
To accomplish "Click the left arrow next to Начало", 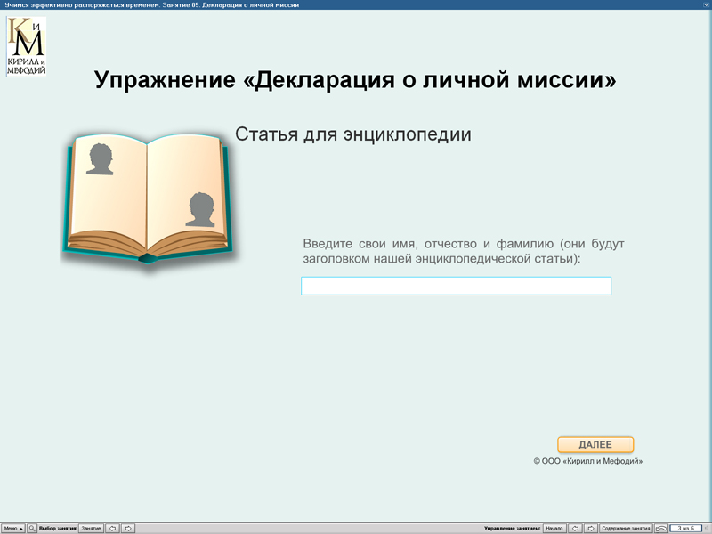I will coord(576,527).
